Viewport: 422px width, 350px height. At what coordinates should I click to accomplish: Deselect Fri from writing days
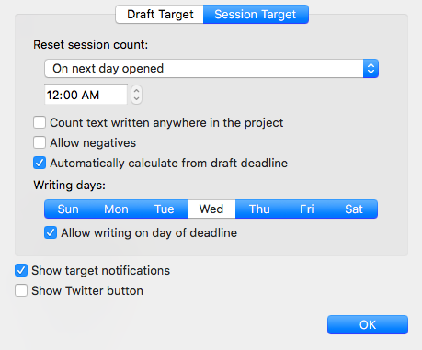(307, 209)
